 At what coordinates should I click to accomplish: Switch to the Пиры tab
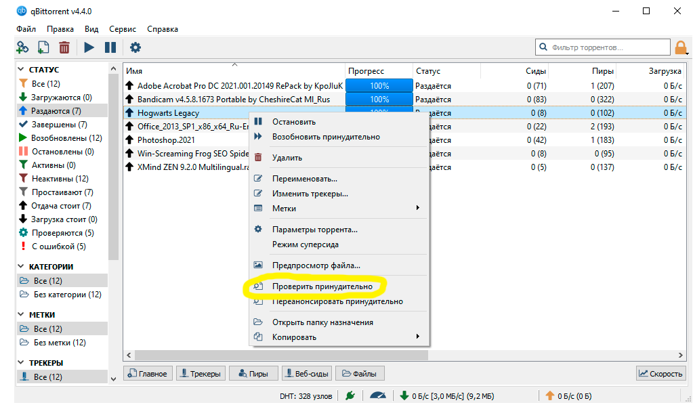(253, 373)
